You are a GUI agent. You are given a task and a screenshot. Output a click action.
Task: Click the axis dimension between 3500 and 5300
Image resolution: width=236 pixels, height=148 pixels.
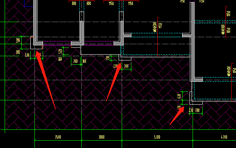coord(102,137)
